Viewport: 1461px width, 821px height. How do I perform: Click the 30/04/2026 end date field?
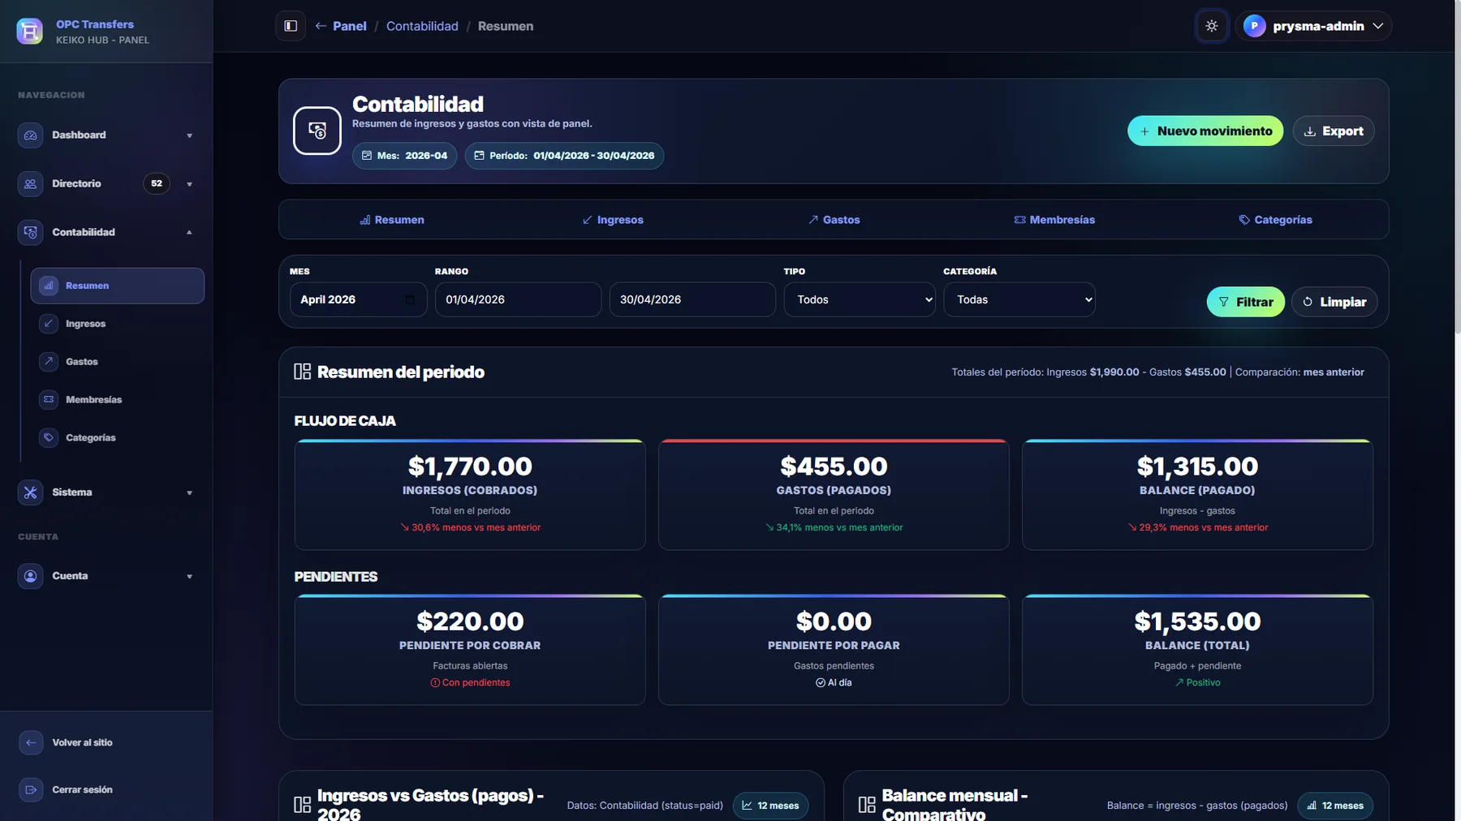[x=692, y=299]
